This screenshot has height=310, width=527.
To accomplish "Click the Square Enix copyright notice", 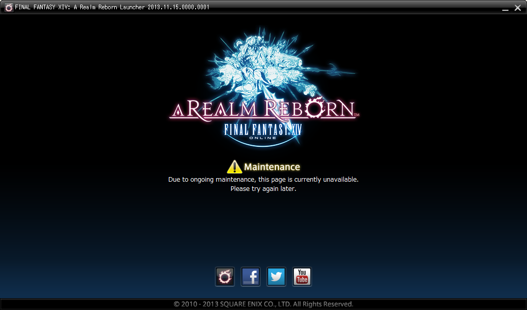I will pyautogui.click(x=263, y=304).
